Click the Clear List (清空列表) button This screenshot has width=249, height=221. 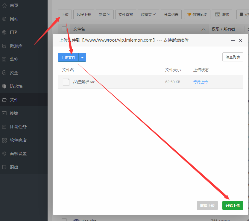233,57
